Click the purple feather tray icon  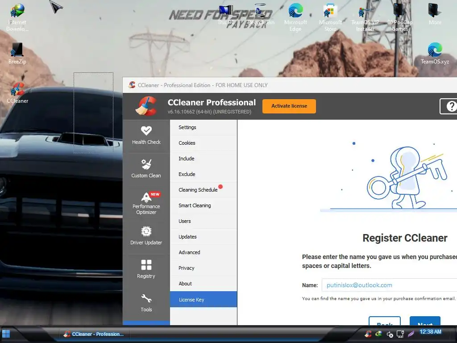pos(411,334)
